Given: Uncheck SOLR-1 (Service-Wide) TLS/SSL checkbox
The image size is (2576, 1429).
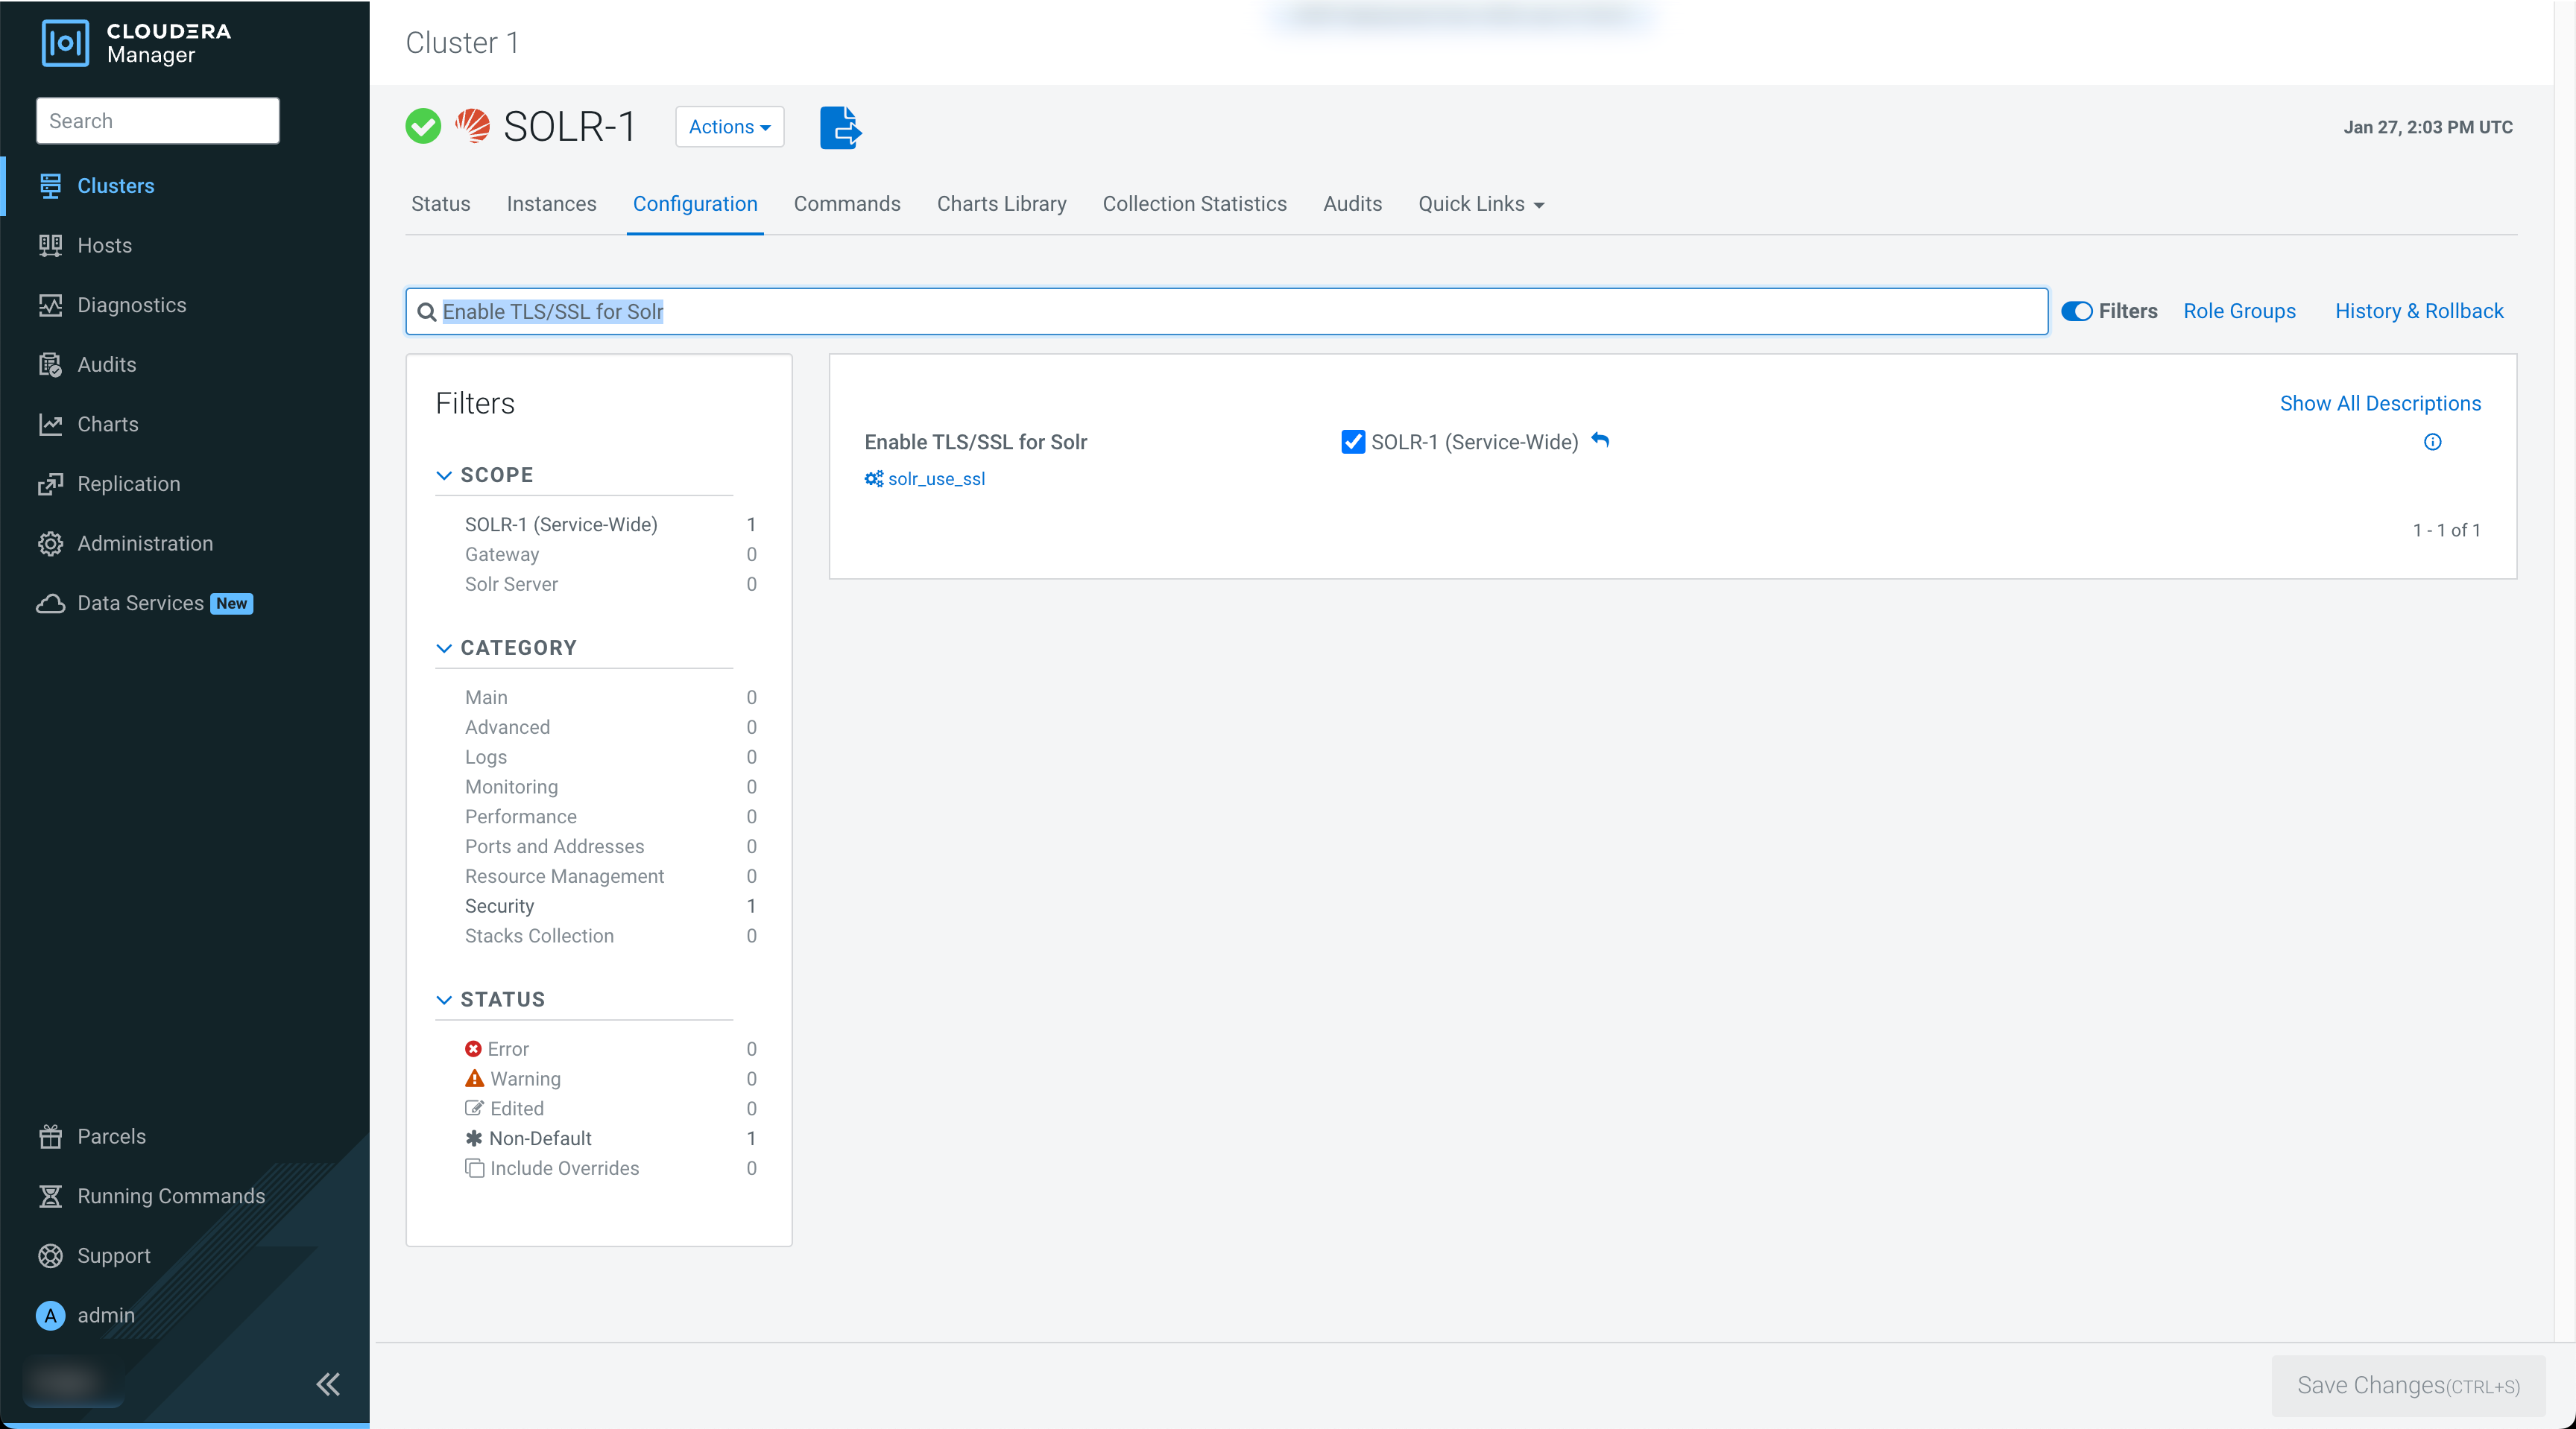Looking at the screenshot, I should [1353, 442].
